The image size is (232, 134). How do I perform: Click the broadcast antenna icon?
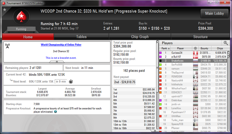(7, 46)
